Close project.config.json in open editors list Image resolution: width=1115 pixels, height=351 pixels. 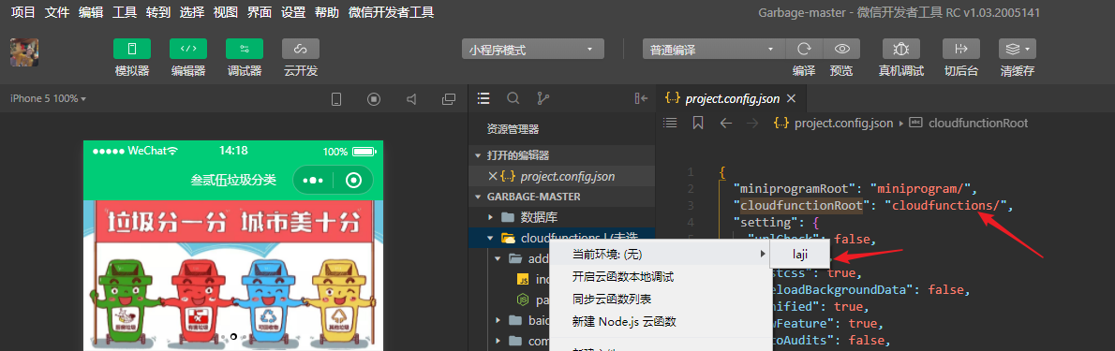click(493, 176)
